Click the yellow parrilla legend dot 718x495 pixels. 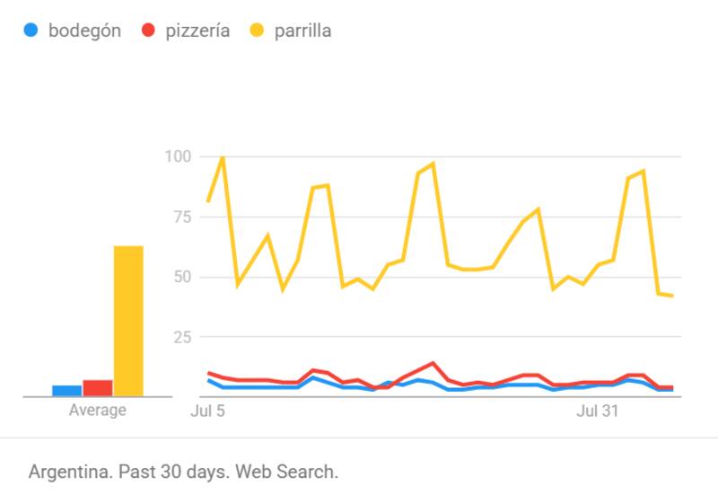[258, 31]
